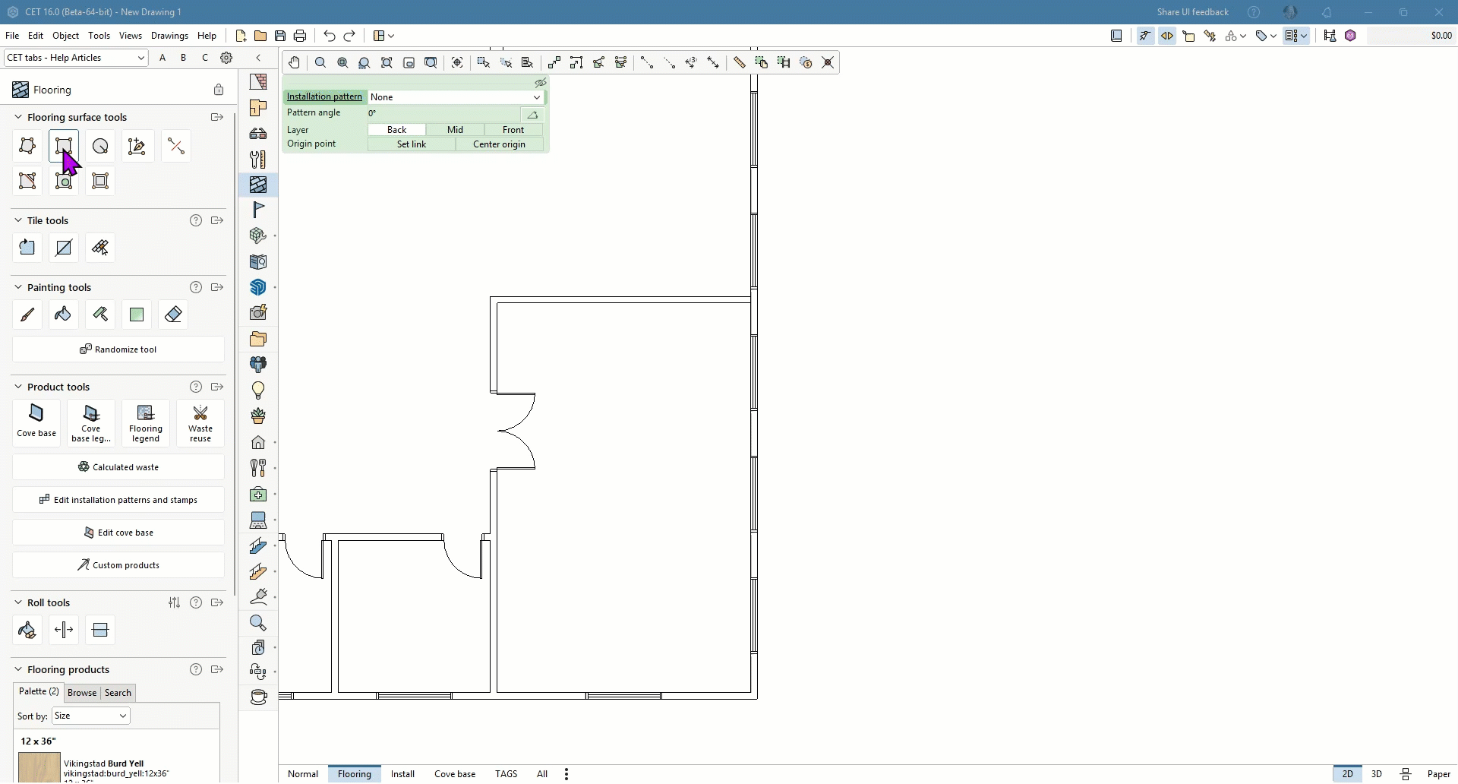Switch to Paper view
The width and height of the screenshot is (1458, 784).
pos(1439,775)
